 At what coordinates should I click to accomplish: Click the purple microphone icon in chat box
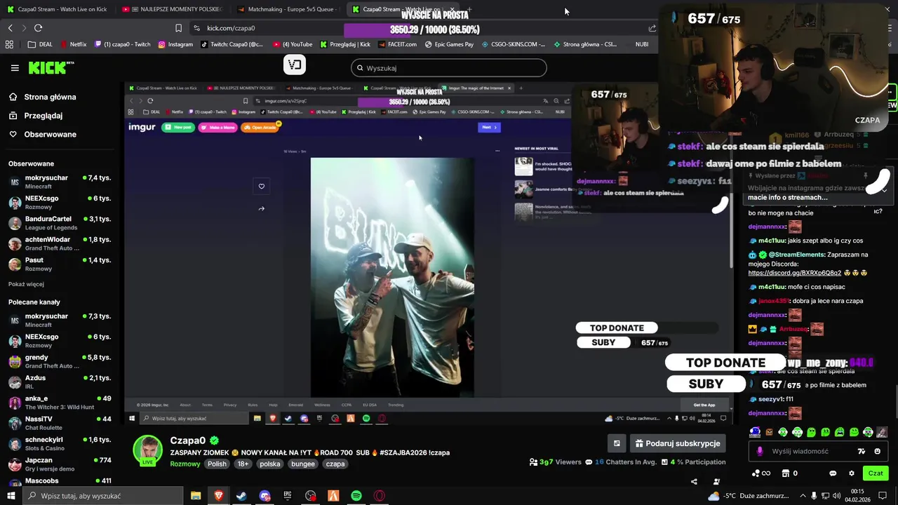click(x=760, y=452)
